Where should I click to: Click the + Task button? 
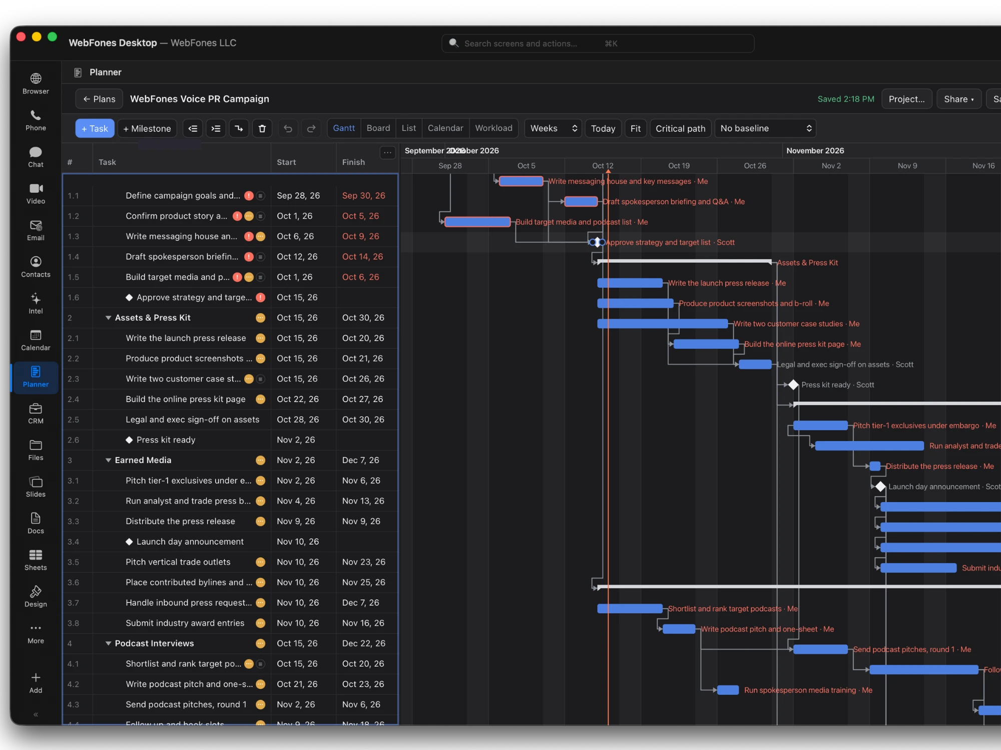[95, 128]
